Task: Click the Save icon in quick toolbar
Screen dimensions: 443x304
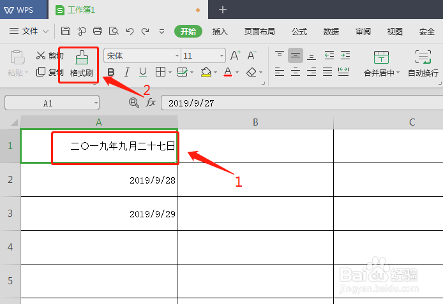Action: click(66, 31)
